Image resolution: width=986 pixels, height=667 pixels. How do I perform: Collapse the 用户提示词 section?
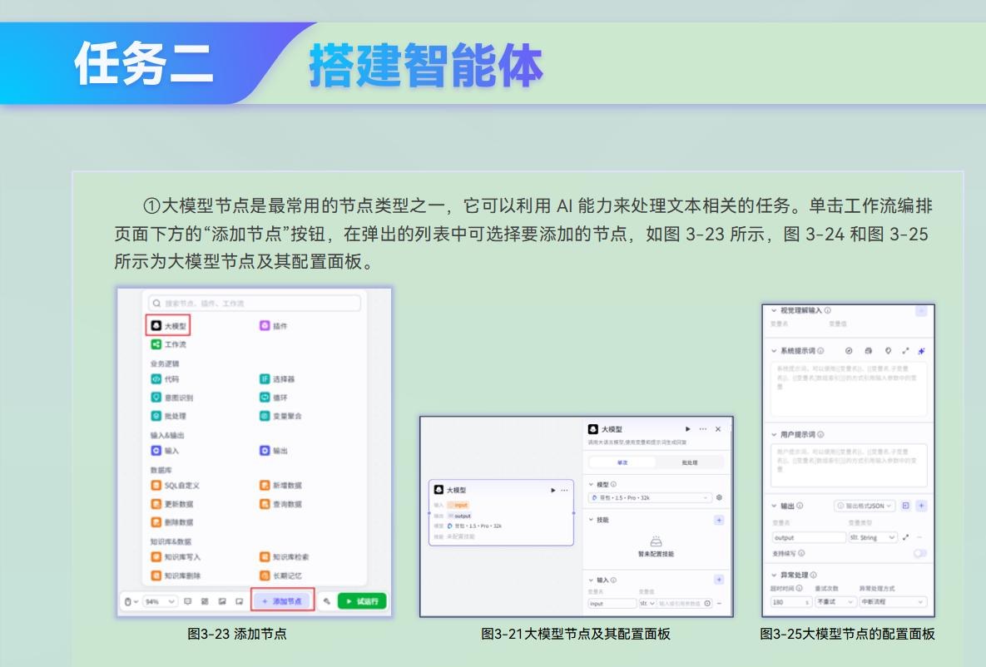click(774, 434)
